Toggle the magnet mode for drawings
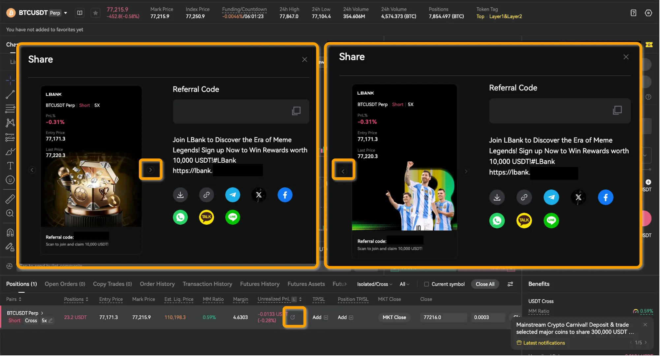The height and width of the screenshot is (356, 660). click(x=10, y=233)
